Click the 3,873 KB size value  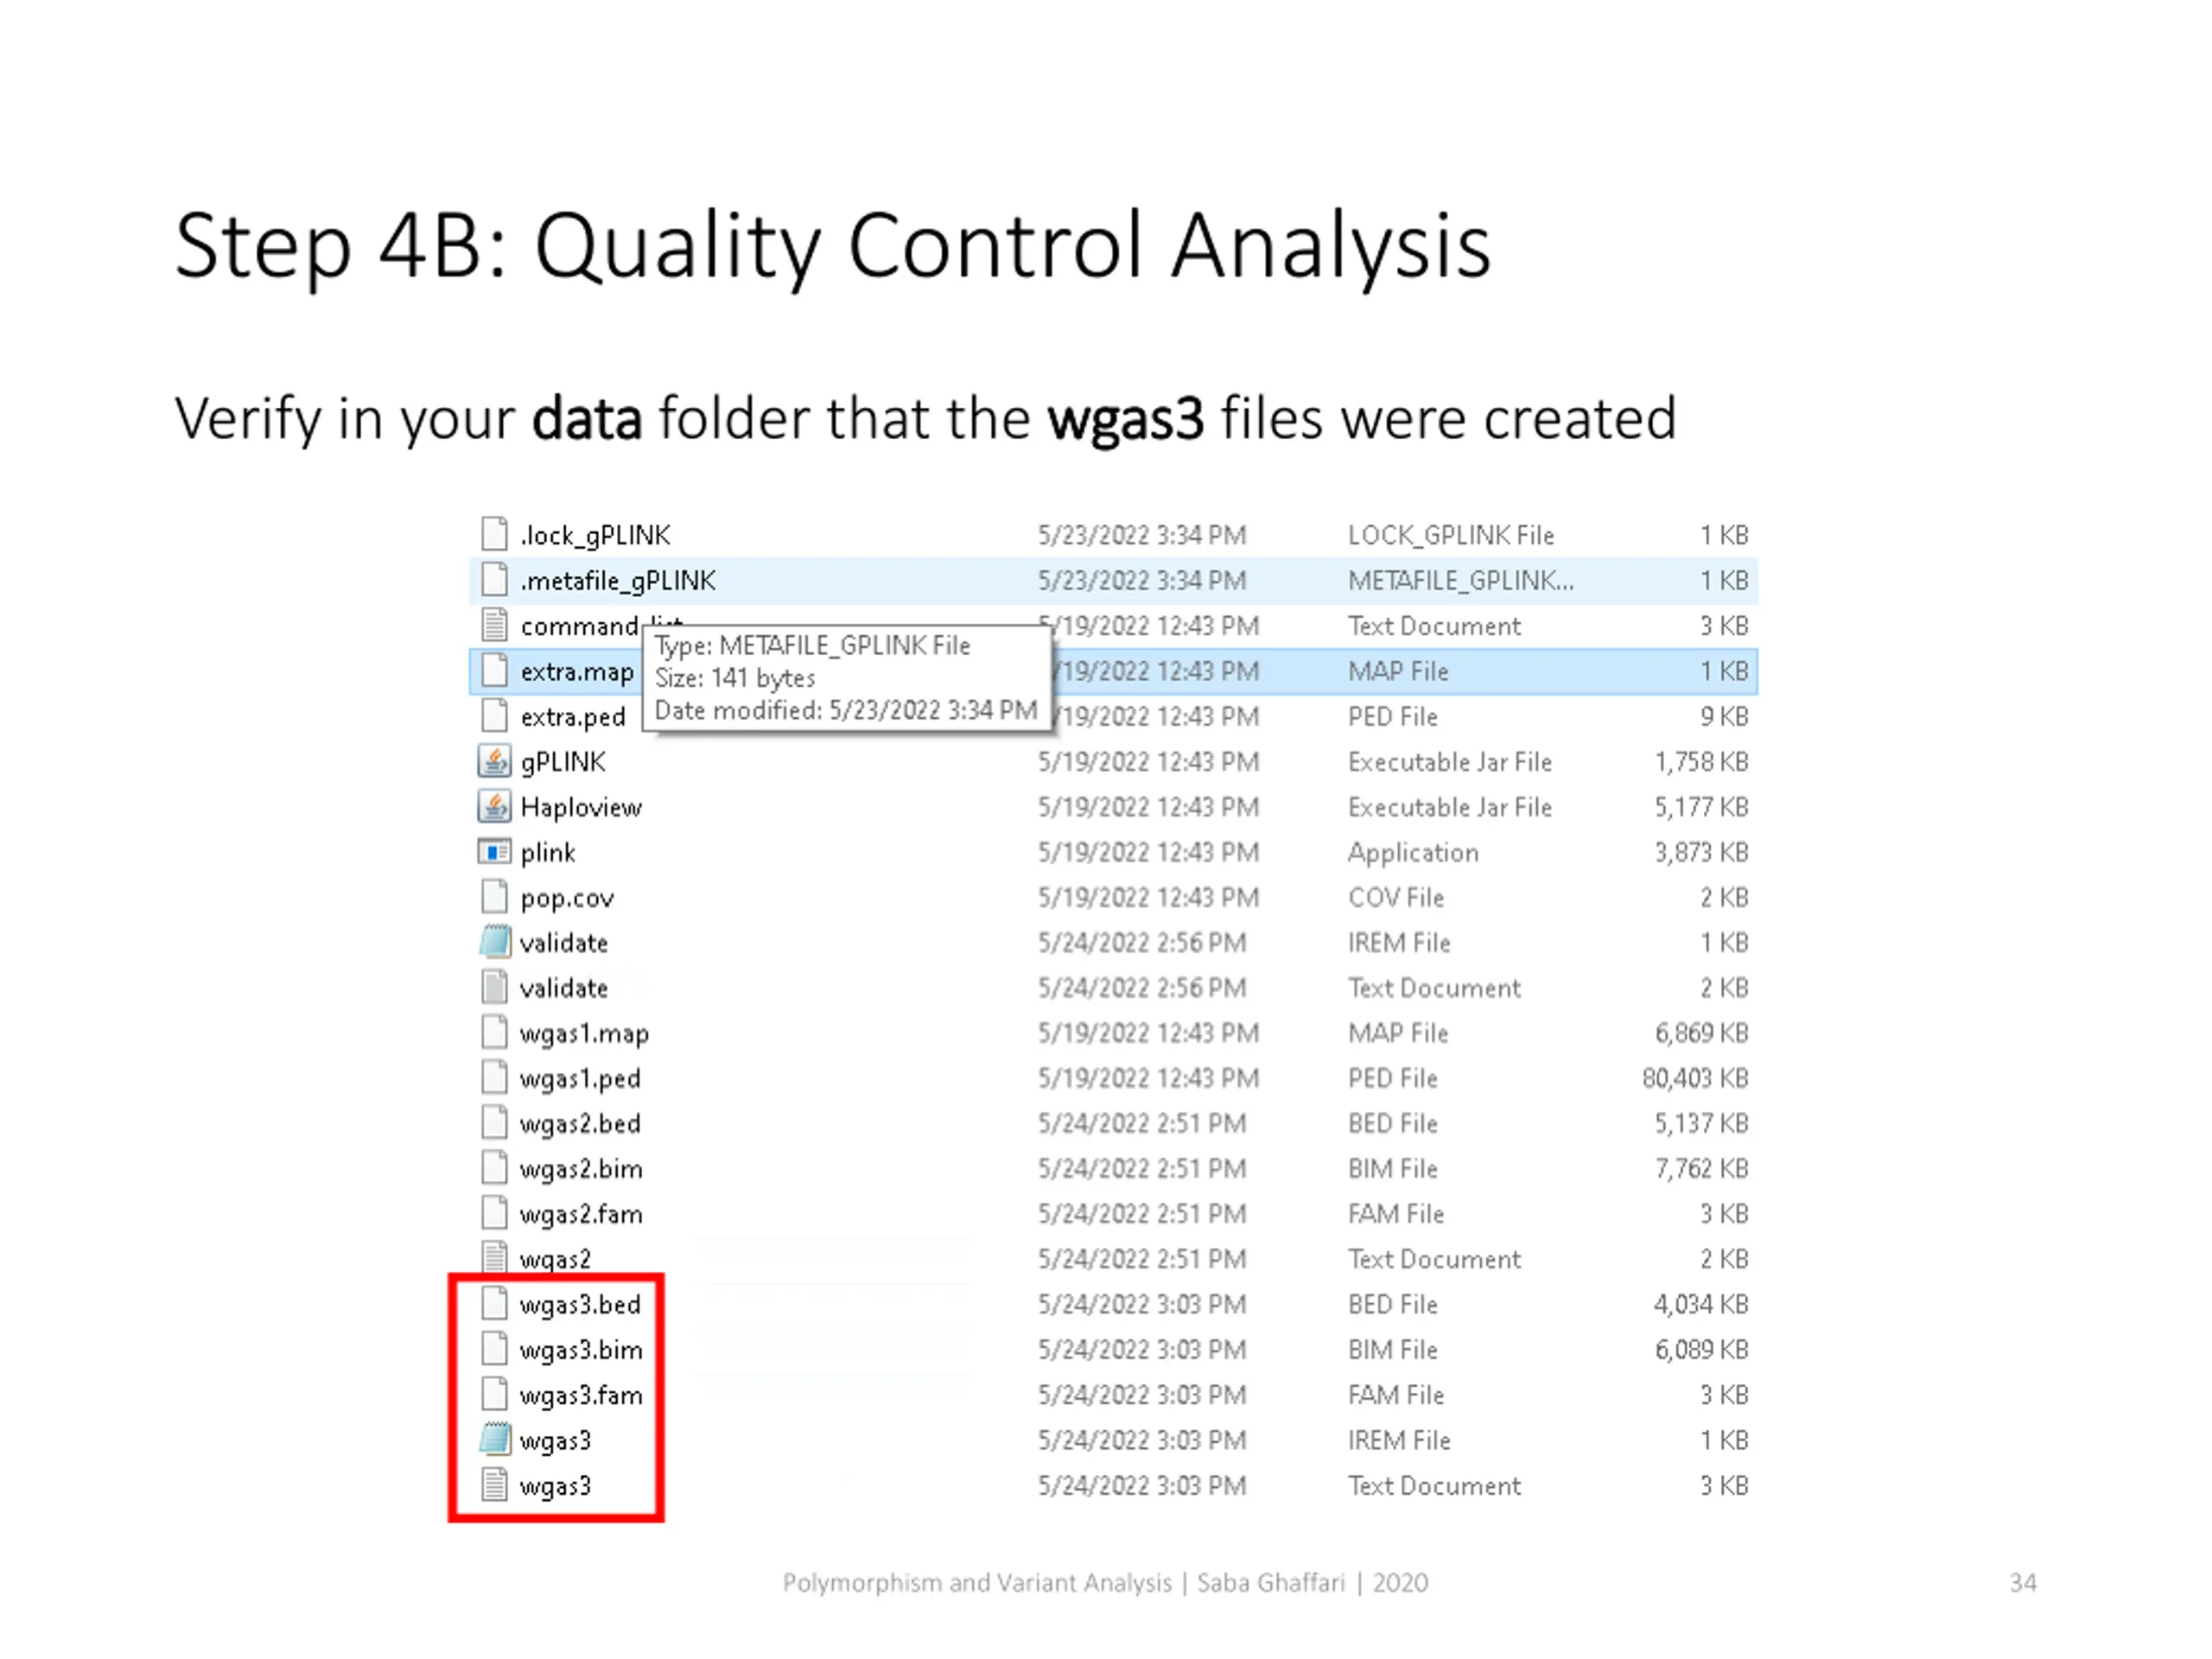[1701, 852]
